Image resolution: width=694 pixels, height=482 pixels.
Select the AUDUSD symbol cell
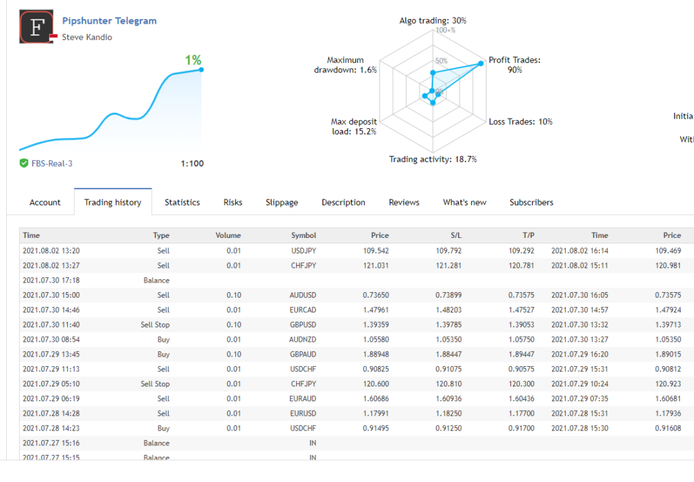coord(303,295)
